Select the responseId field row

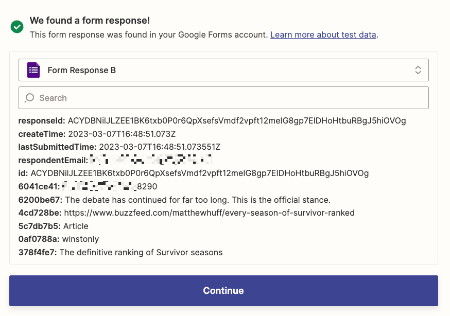[212, 121]
